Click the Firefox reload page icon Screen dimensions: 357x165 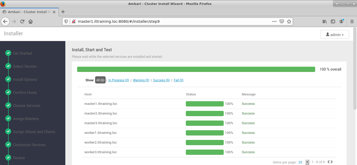[x=22, y=21]
